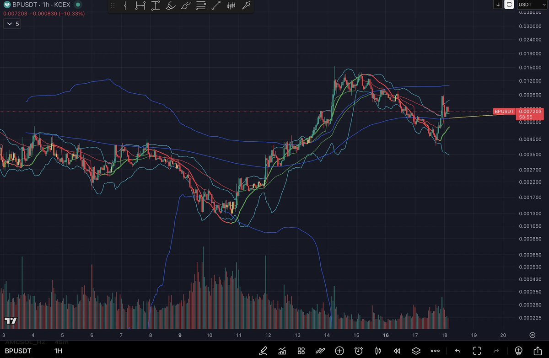
Task: Open the three-dots more menu
Action: [435, 351]
